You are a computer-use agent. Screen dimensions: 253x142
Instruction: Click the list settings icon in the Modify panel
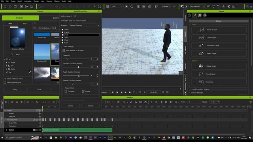coord(190,15)
